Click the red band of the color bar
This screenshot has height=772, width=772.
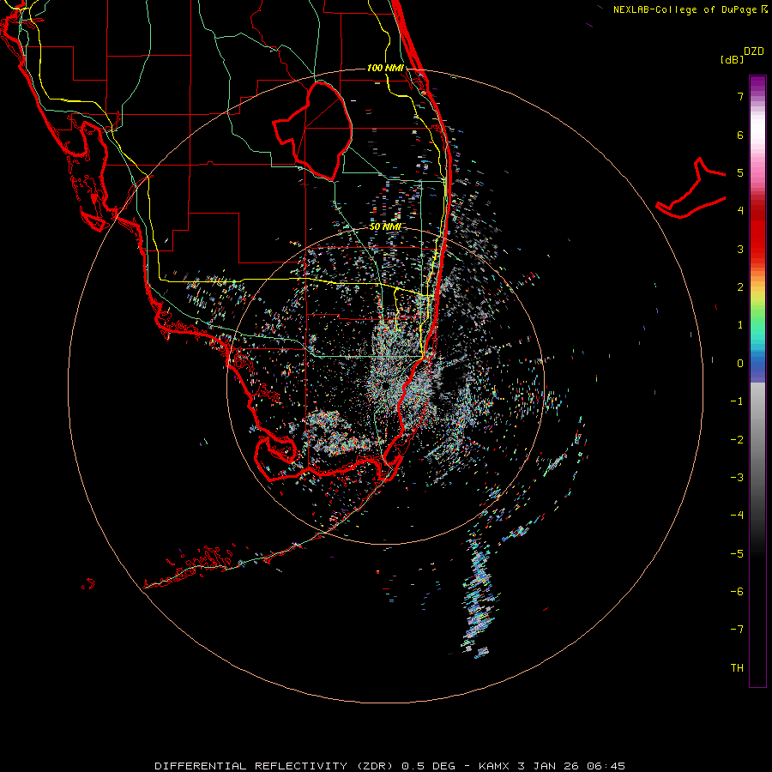(x=757, y=232)
